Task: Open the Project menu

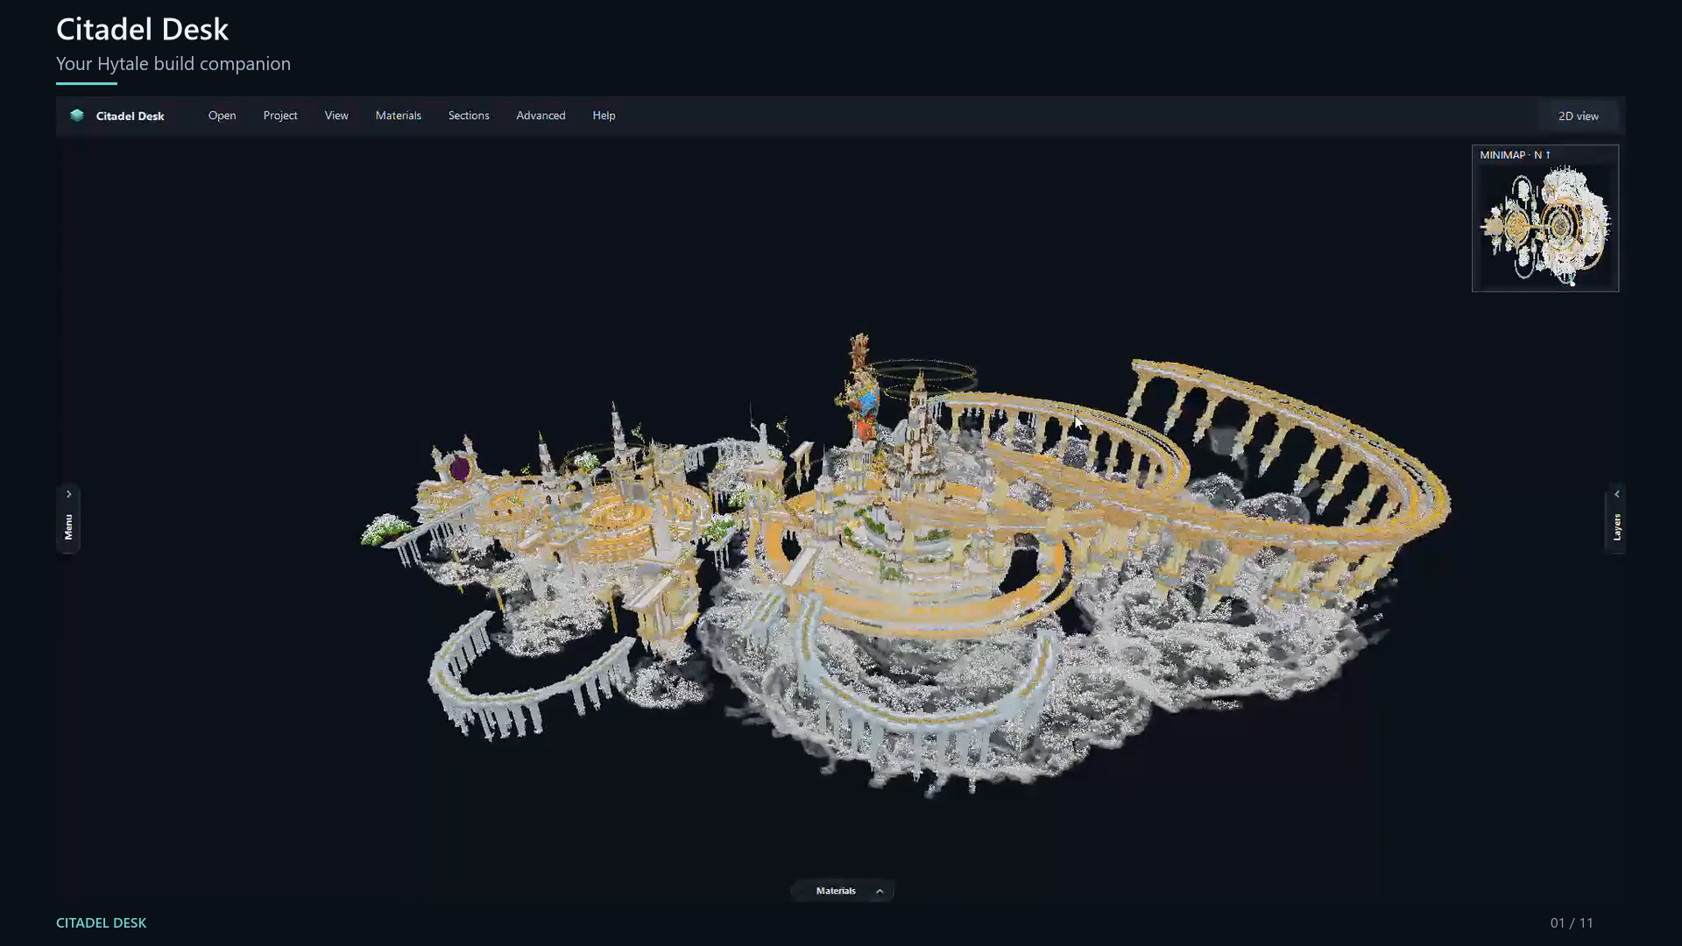Action: [x=280, y=116]
